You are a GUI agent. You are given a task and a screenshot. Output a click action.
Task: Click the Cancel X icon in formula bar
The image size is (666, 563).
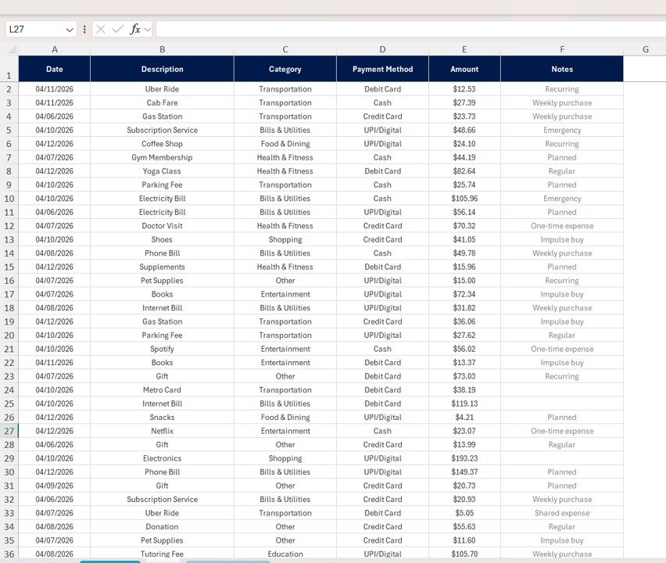coord(101,29)
